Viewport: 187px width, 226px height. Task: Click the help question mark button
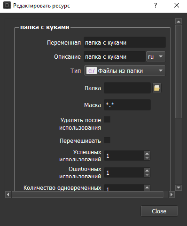156,6
